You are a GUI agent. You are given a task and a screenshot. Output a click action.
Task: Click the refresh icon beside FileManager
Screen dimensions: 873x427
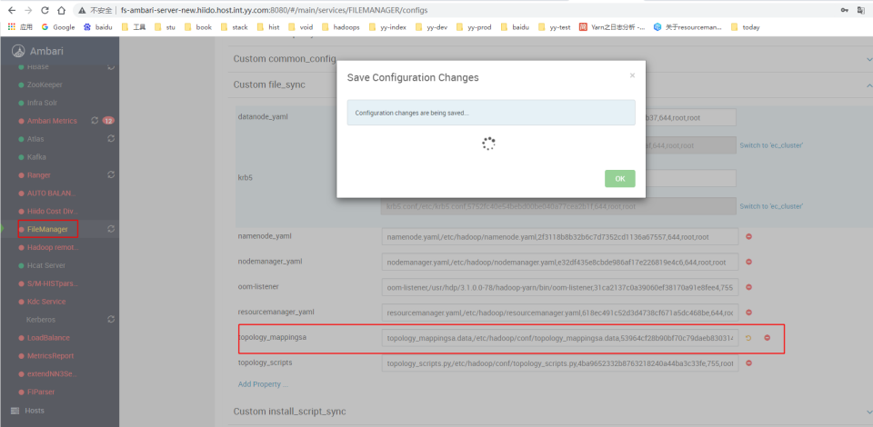coord(111,229)
